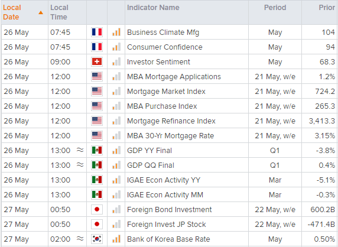The image size is (338, 247).
Task: Click the Prior column header
Action: pos(327,8)
